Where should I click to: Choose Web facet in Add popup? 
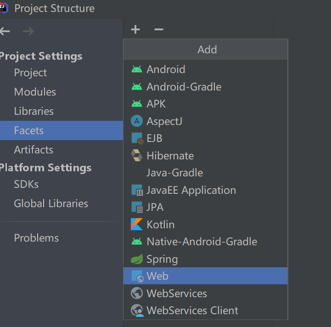coord(157,276)
